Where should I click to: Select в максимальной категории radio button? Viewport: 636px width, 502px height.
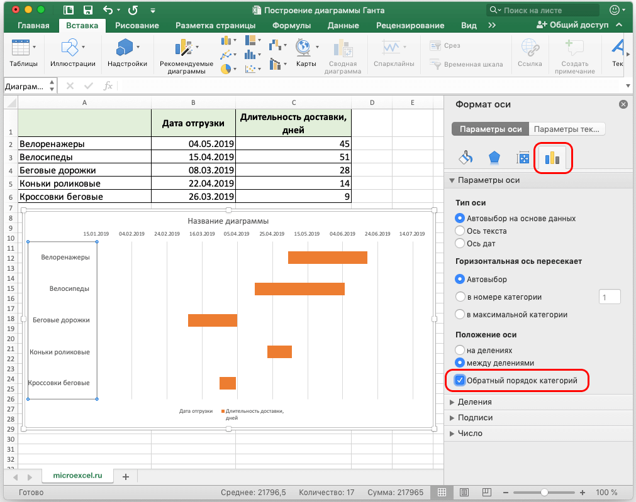[x=460, y=314]
